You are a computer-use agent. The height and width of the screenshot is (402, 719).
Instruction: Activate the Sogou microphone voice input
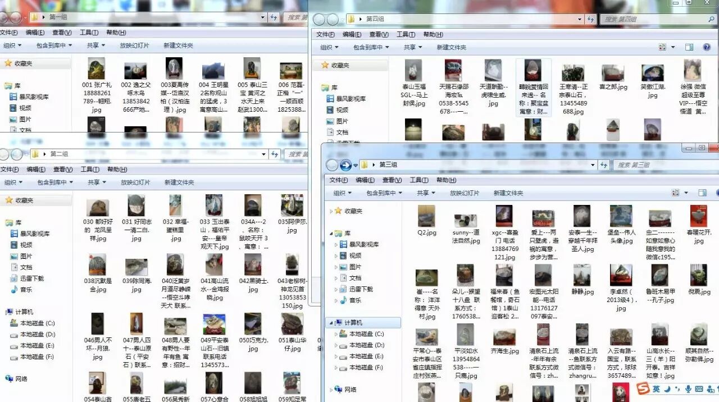(688, 389)
